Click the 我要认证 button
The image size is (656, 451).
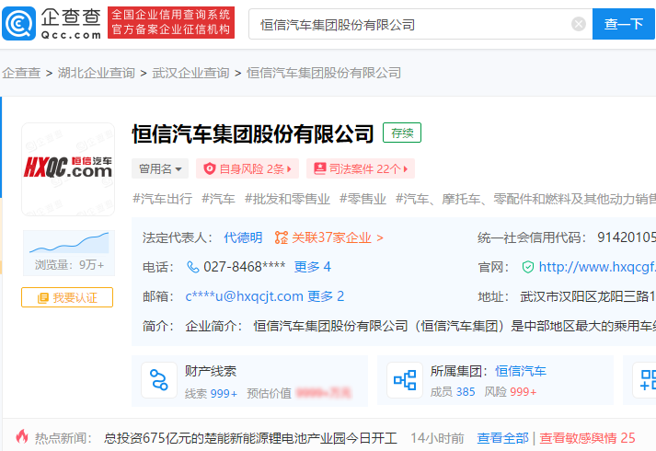(67, 298)
